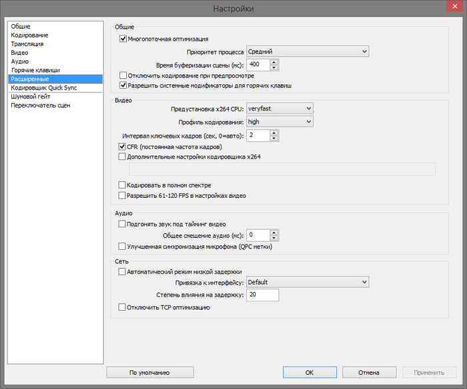
Task: Decrease Общее смещение аудио value
Action: [274, 238]
